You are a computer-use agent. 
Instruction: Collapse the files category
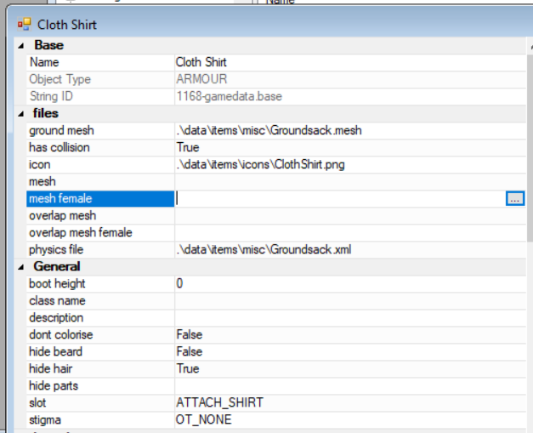[21, 114]
